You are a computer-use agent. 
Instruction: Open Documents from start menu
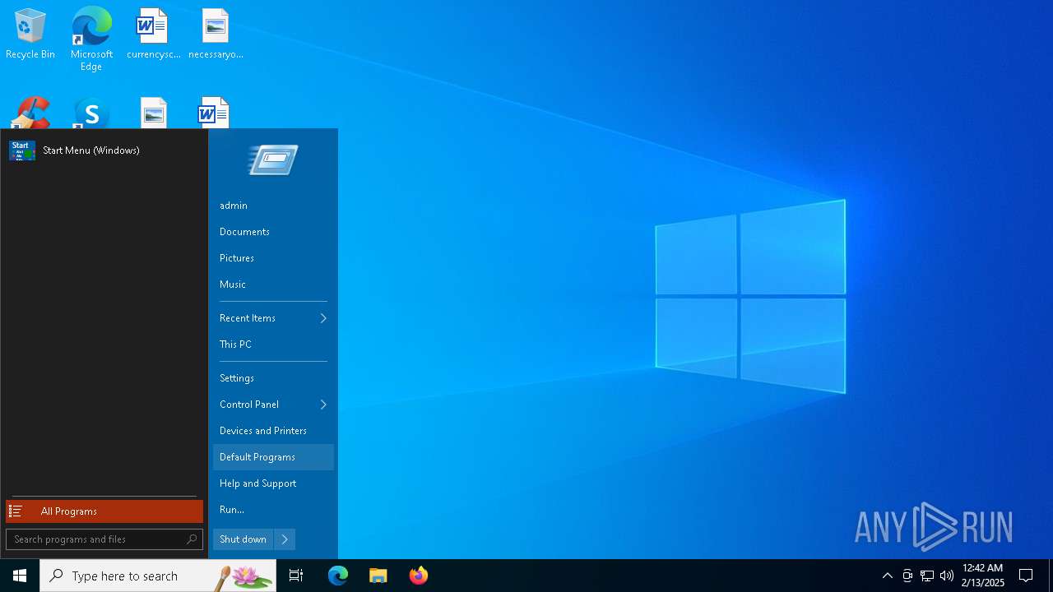point(273,232)
